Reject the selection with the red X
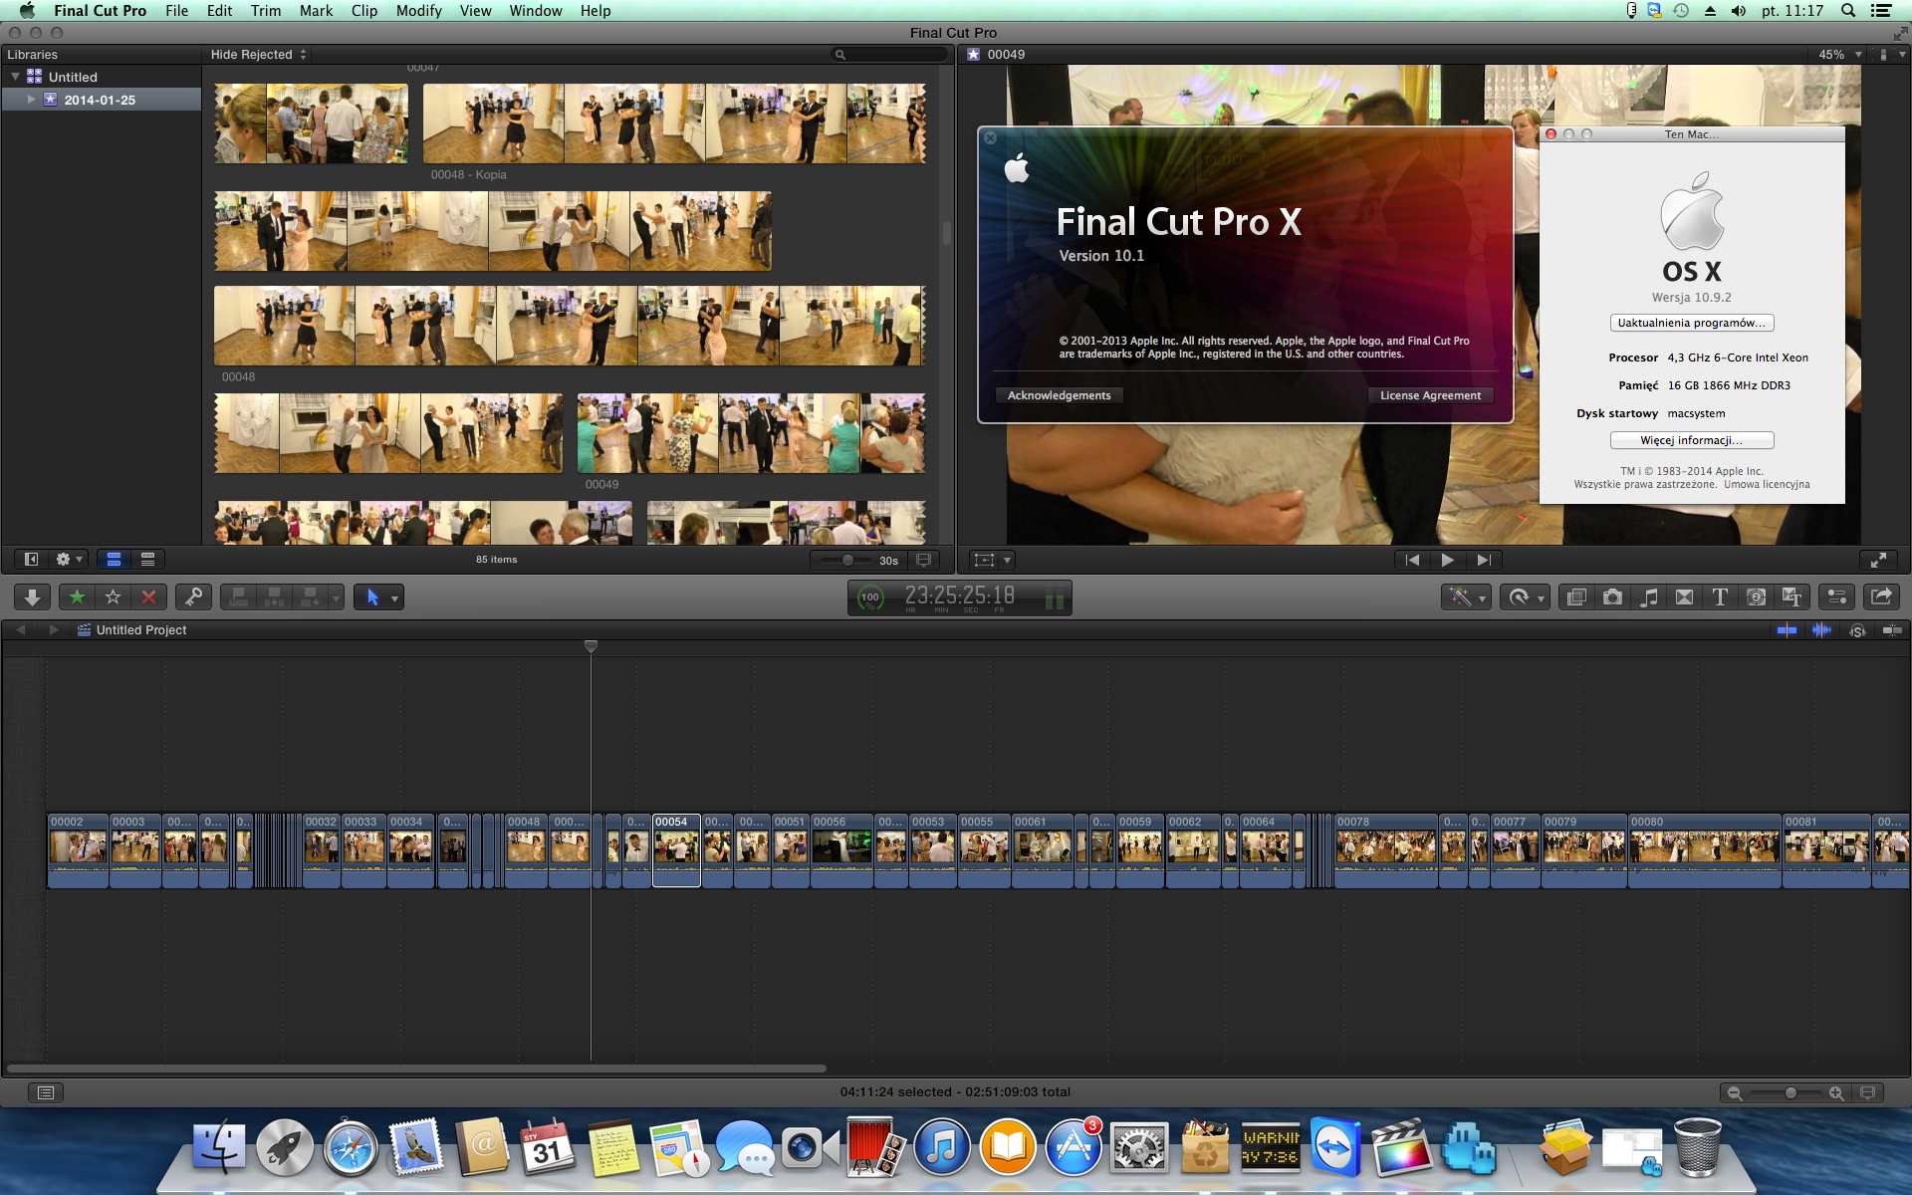 148,597
